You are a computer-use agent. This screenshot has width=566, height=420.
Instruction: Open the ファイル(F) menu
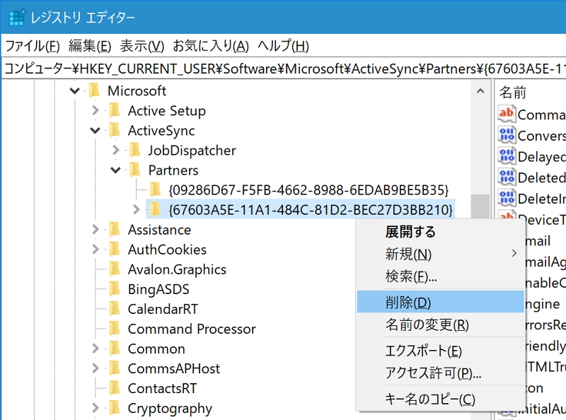[x=33, y=46]
